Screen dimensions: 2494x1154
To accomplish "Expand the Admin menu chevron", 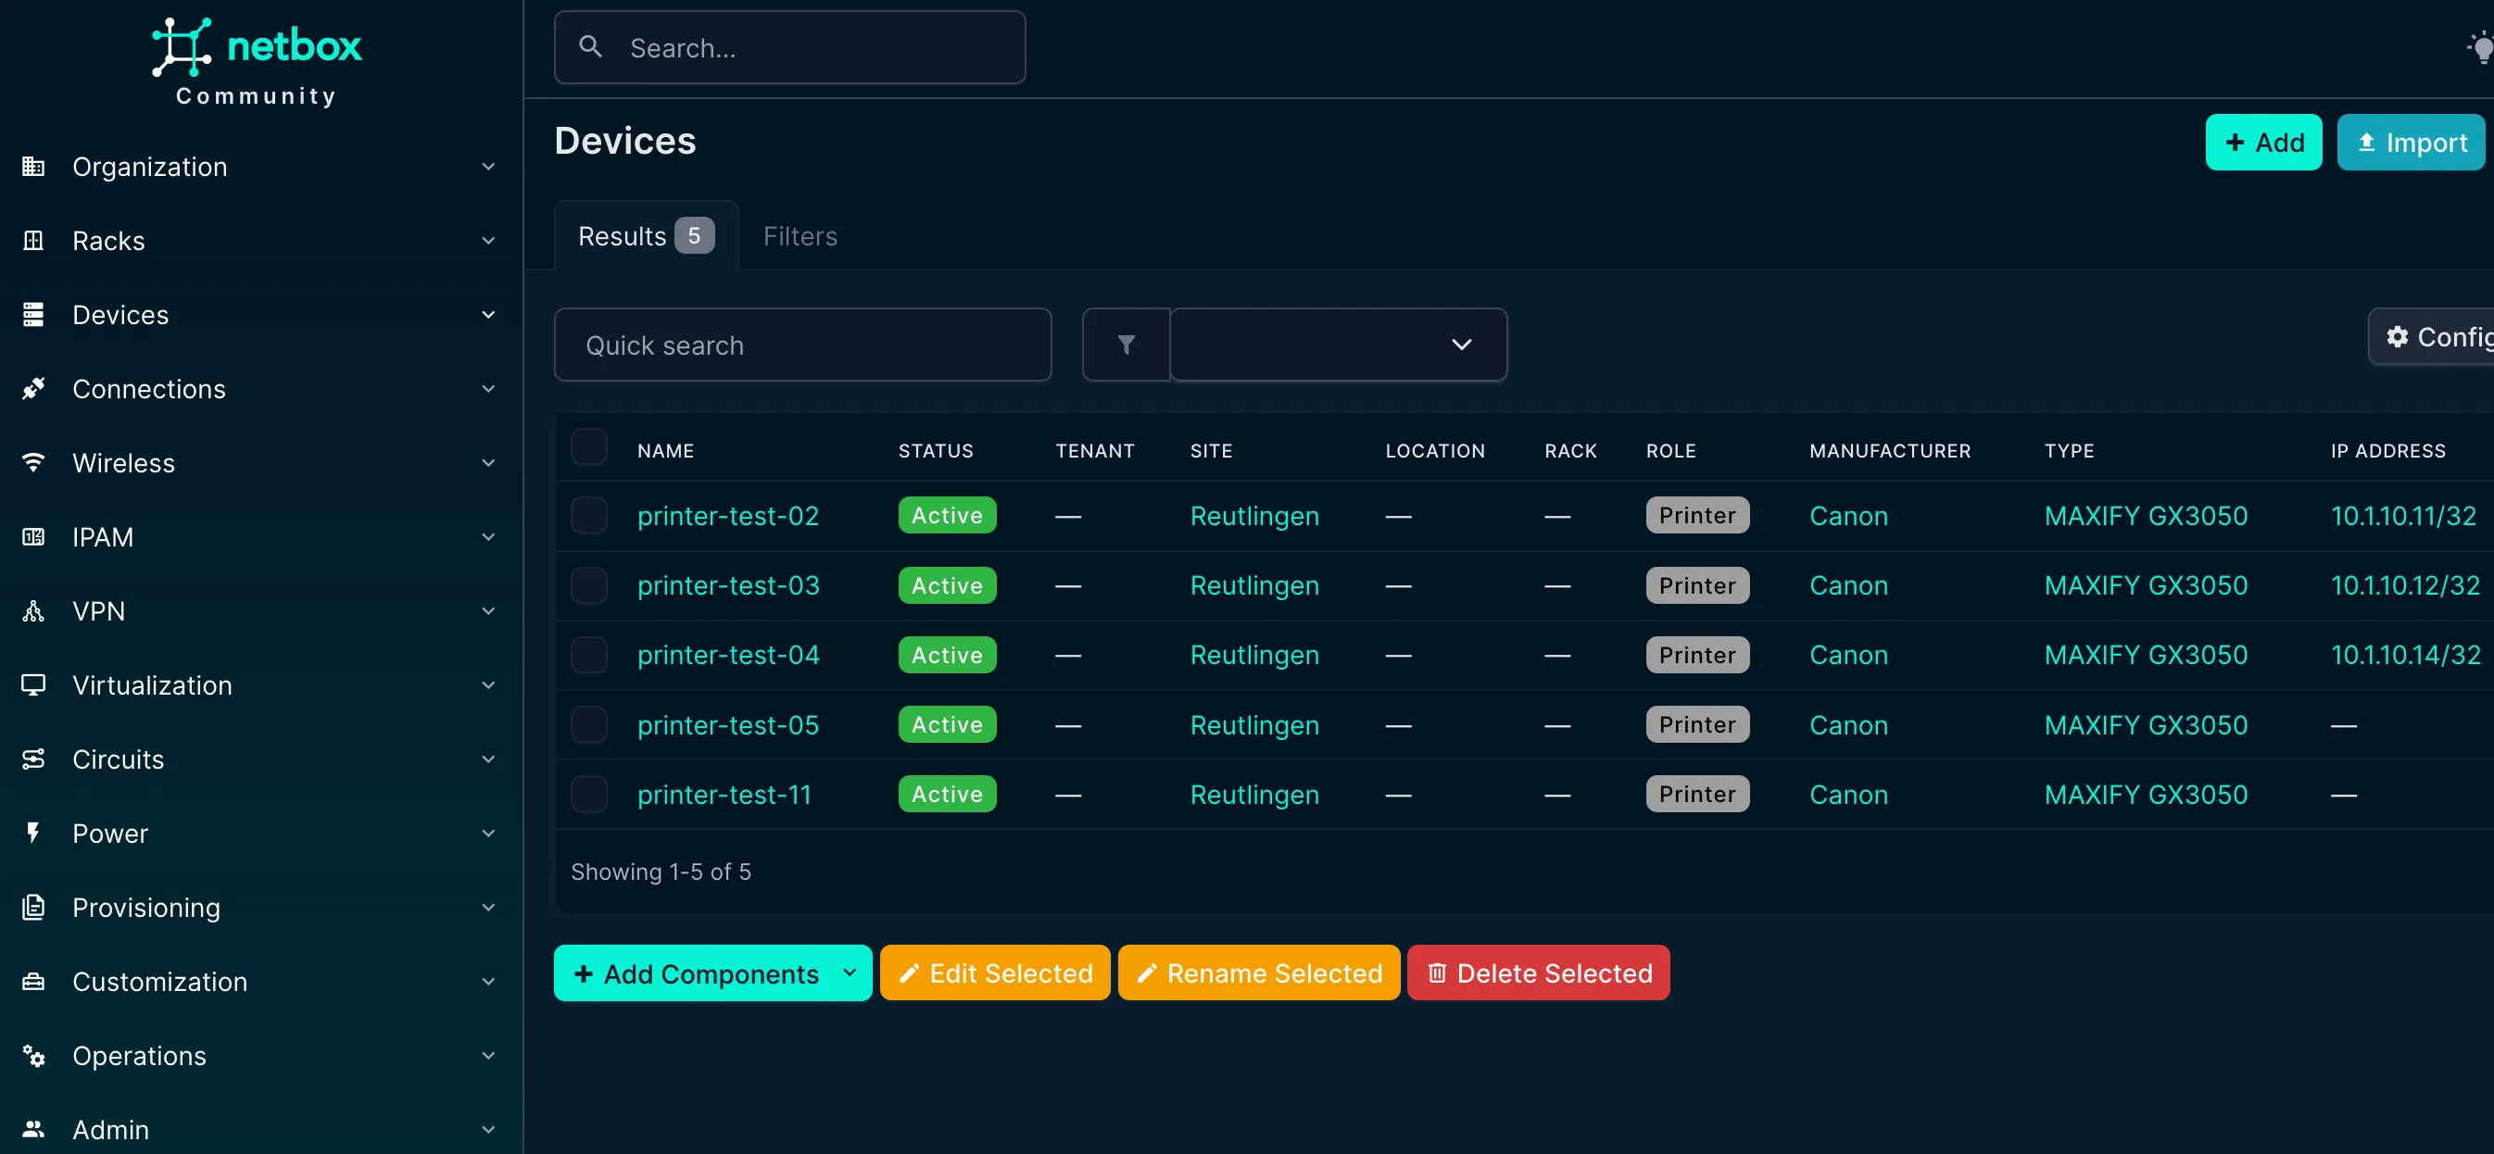I will tap(488, 1129).
